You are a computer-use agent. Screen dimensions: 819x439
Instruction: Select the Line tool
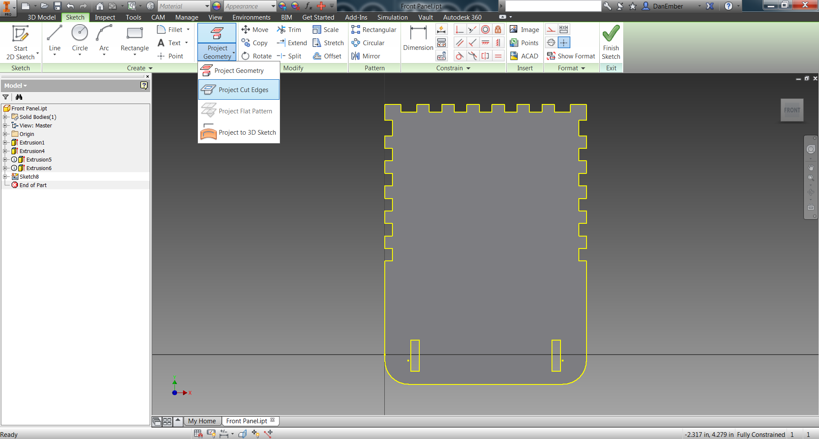[55, 38]
